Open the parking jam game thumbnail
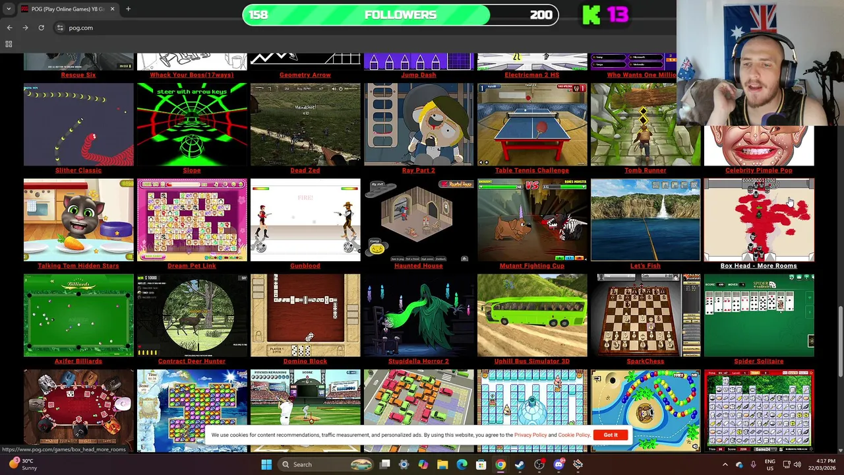This screenshot has height=475, width=844. coord(419,398)
